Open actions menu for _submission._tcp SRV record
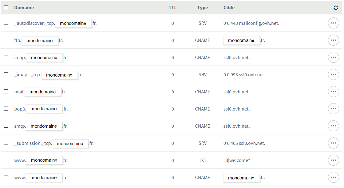Screen dimensions: 344x188 [334, 143]
